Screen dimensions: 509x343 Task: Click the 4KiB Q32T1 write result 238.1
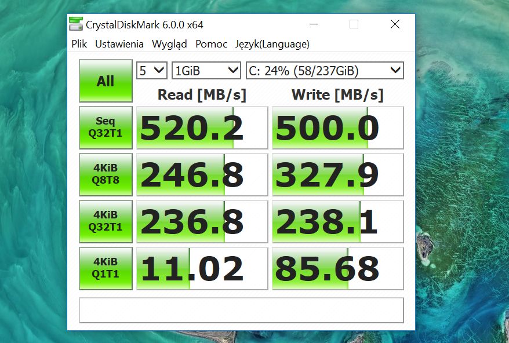337,222
